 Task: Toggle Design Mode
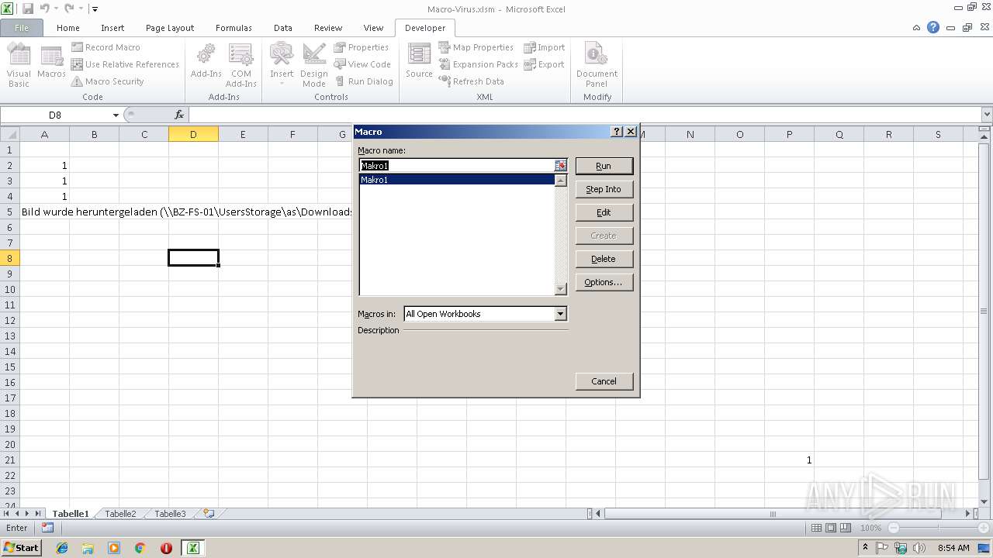tap(313, 65)
